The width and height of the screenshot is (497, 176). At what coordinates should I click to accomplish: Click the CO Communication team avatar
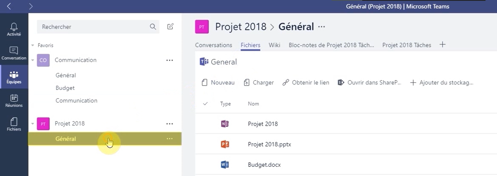pyautogui.click(x=43, y=60)
